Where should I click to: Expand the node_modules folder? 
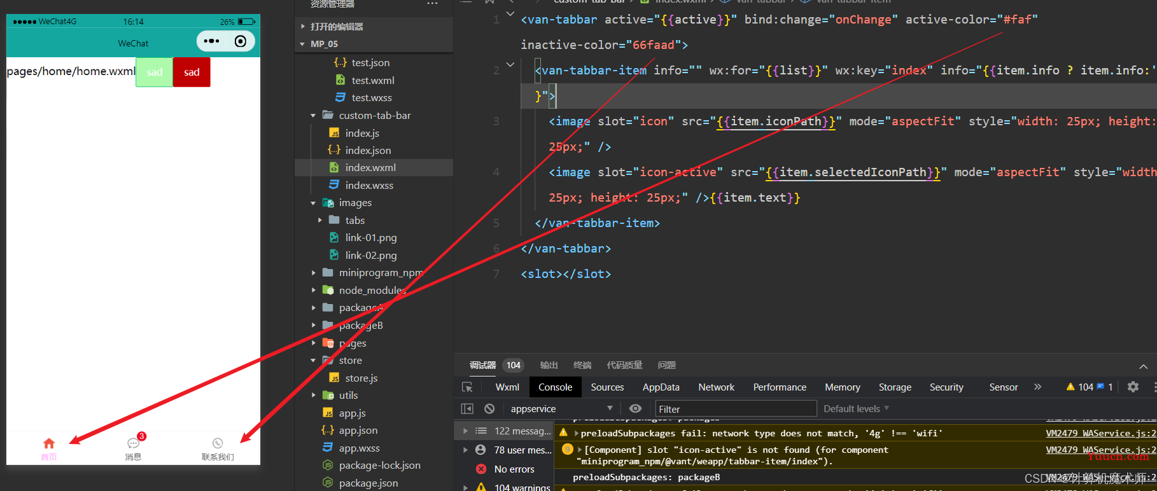coord(313,290)
